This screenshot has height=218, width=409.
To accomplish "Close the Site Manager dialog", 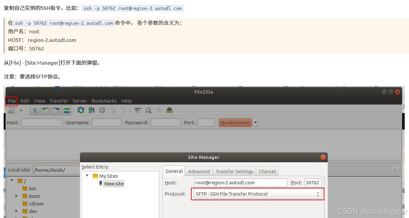I will [323, 157].
